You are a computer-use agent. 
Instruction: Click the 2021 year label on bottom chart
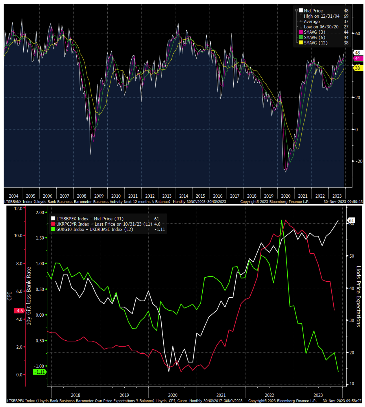click(x=221, y=395)
